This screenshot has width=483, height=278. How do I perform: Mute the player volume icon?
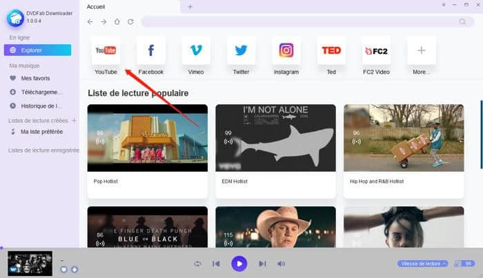tap(281, 264)
